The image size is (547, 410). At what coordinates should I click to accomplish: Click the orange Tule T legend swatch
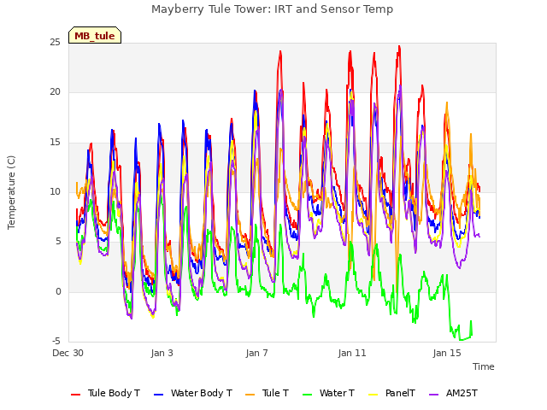250,395
